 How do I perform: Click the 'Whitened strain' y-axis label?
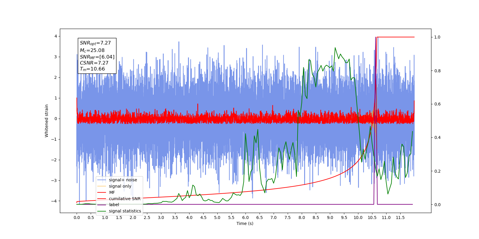[47, 121]
